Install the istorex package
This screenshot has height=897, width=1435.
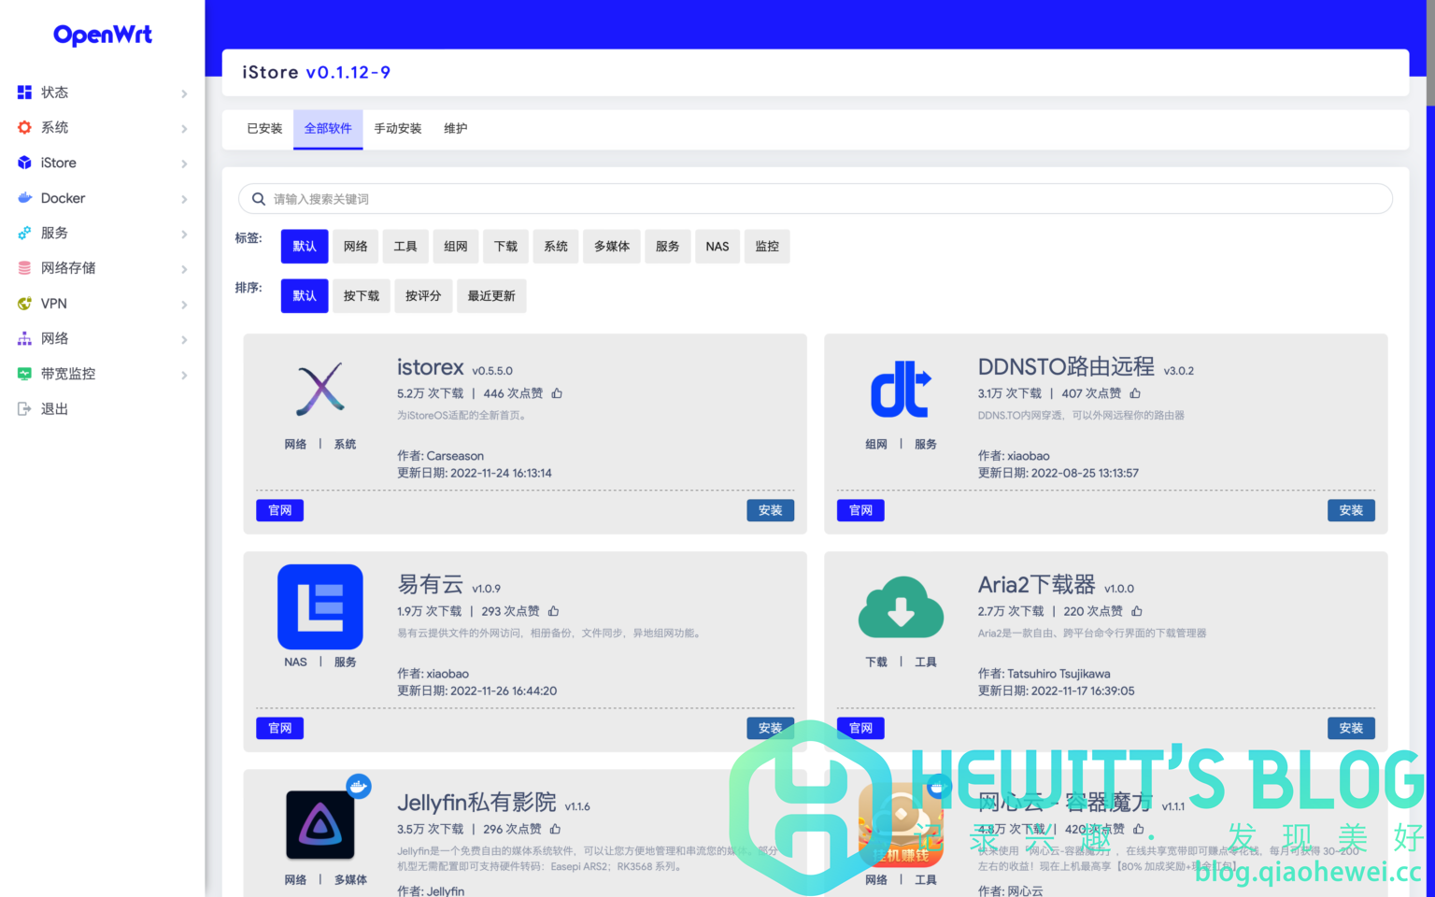770,510
